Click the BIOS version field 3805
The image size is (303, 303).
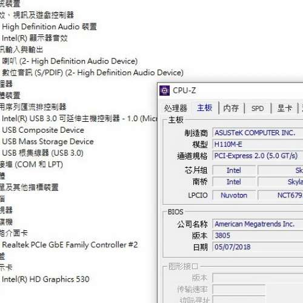tap(258, 236)
